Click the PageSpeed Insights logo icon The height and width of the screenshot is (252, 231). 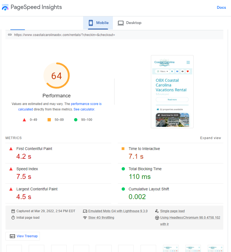click(5, 7)
